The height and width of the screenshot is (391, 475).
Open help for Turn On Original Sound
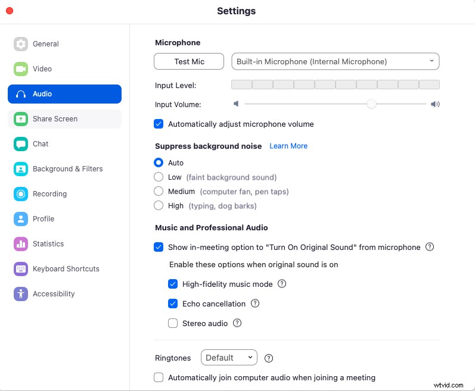click(x=430, y=247)
